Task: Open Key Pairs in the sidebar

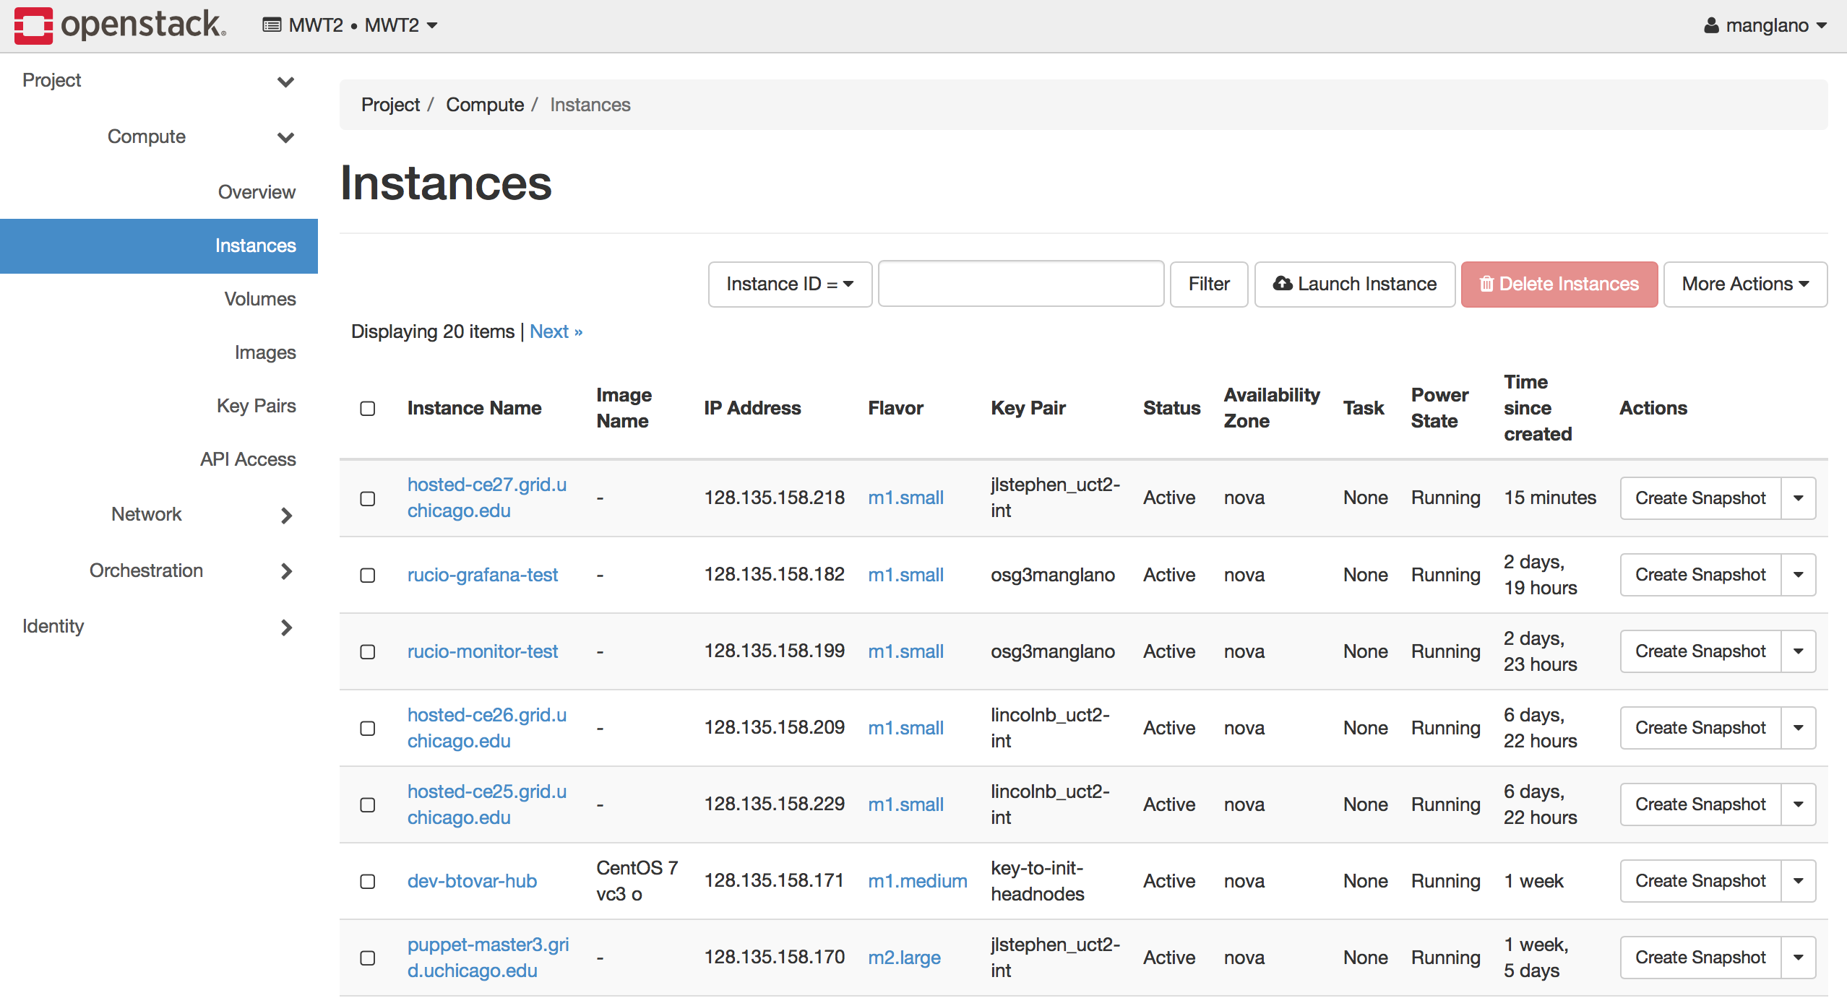Action: (256, 406)
